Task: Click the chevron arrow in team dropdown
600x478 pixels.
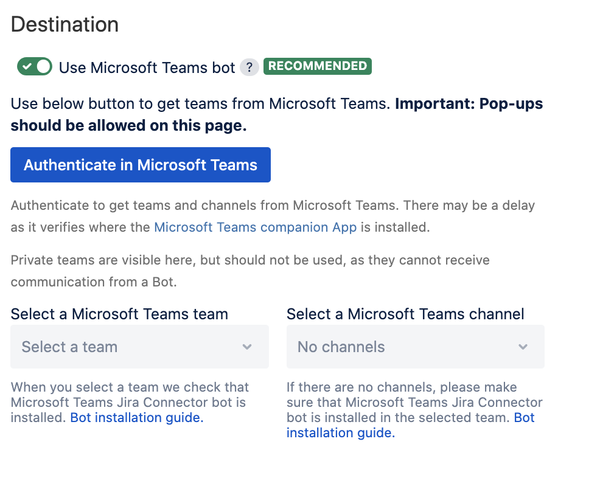Action: pos(247,347)
